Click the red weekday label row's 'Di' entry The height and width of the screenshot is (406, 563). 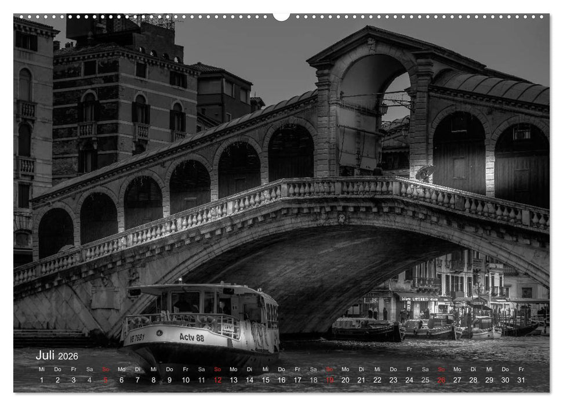tap(137, 370)
